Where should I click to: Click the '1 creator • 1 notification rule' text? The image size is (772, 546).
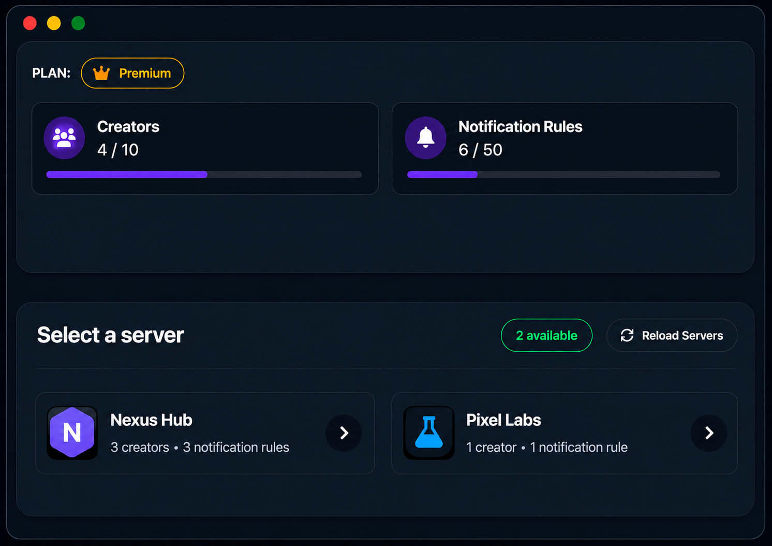[x=547, y=447]
